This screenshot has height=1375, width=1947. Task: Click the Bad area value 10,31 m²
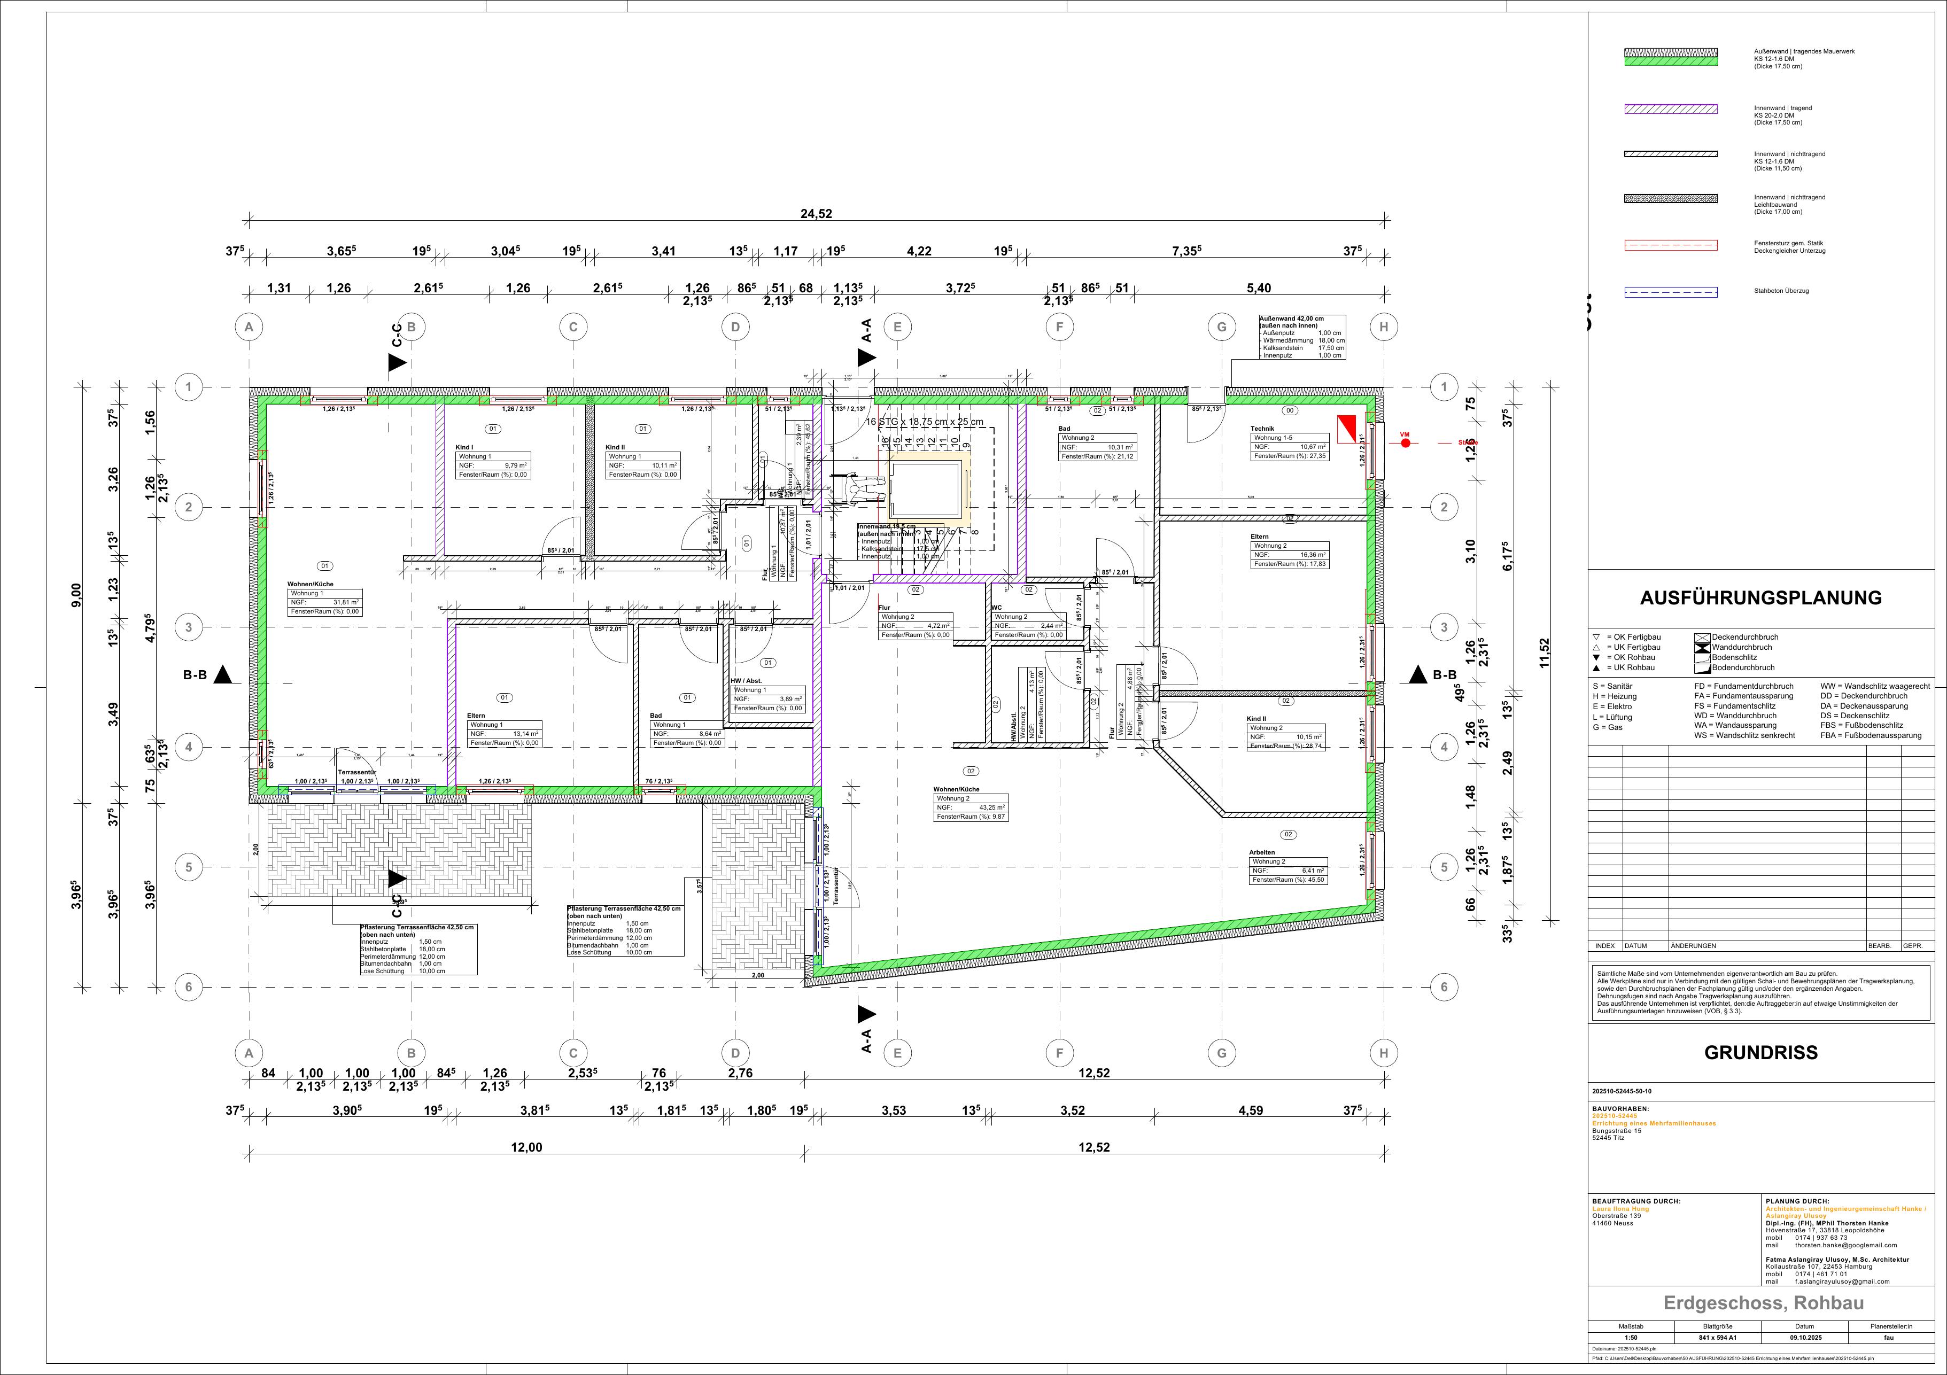coord(1121,447)
